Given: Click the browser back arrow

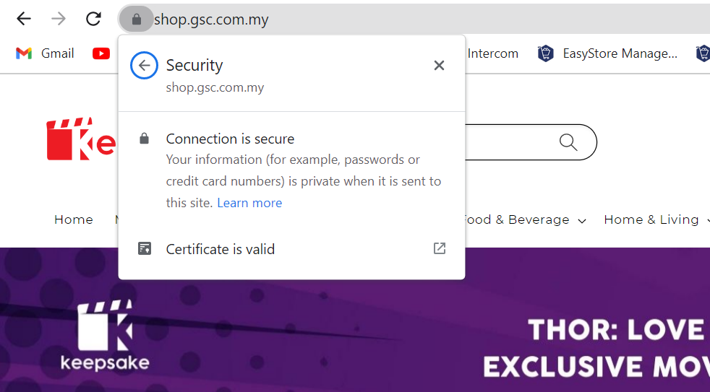Looking at the screenshot, I should point(24,19).
